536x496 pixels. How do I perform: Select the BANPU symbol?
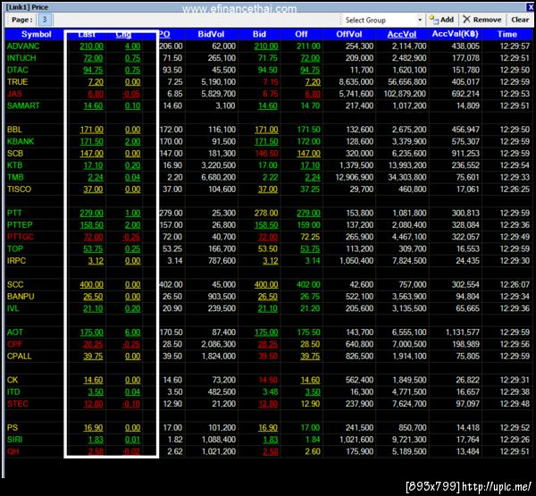(x=21, y=297)
